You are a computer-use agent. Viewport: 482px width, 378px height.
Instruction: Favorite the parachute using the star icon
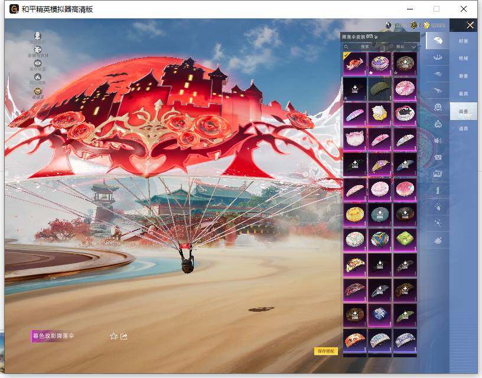coord(113,336)
